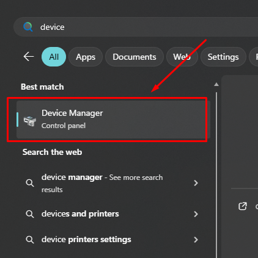Click the results list scroll-up arrow
258x258 pixels.
[x=216, y=84]
